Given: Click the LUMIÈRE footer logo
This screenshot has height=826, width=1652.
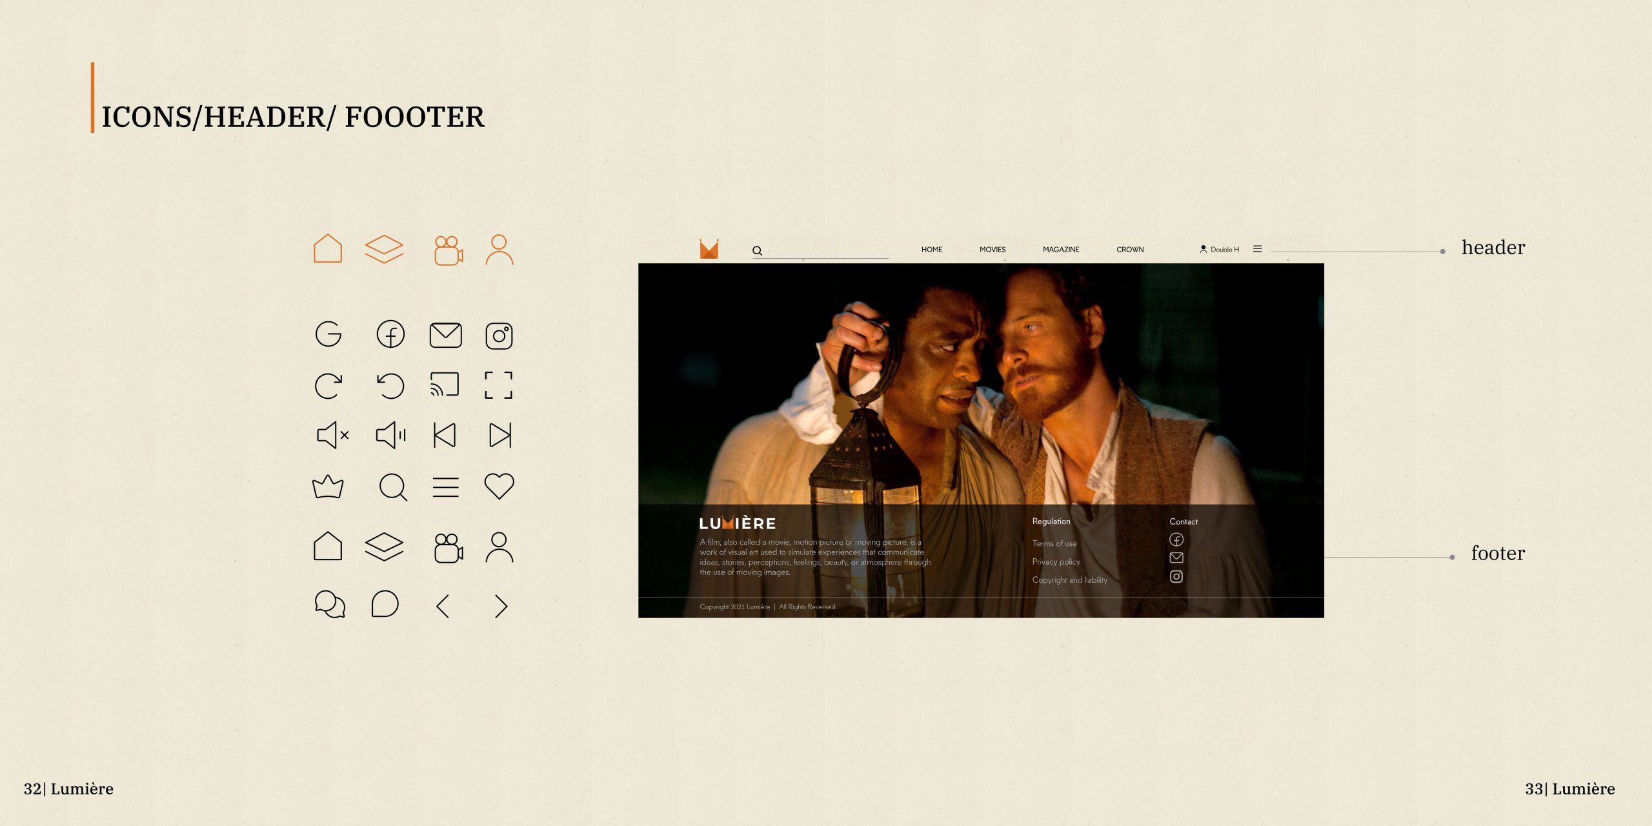Looking at the screenshot, I should pos(738,523).
